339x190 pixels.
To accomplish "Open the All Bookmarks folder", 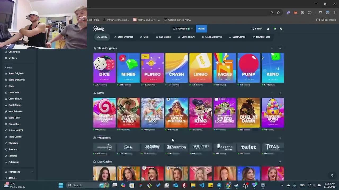I will tap(326, 20).
